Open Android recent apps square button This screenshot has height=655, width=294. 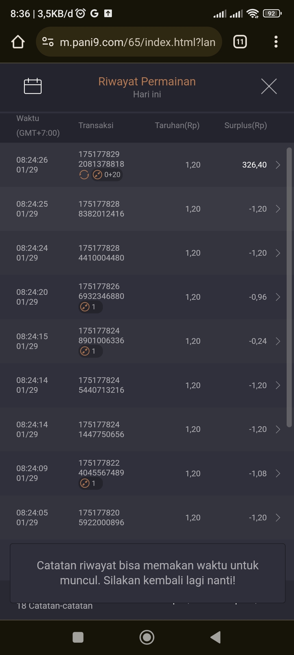pos(78,637)
